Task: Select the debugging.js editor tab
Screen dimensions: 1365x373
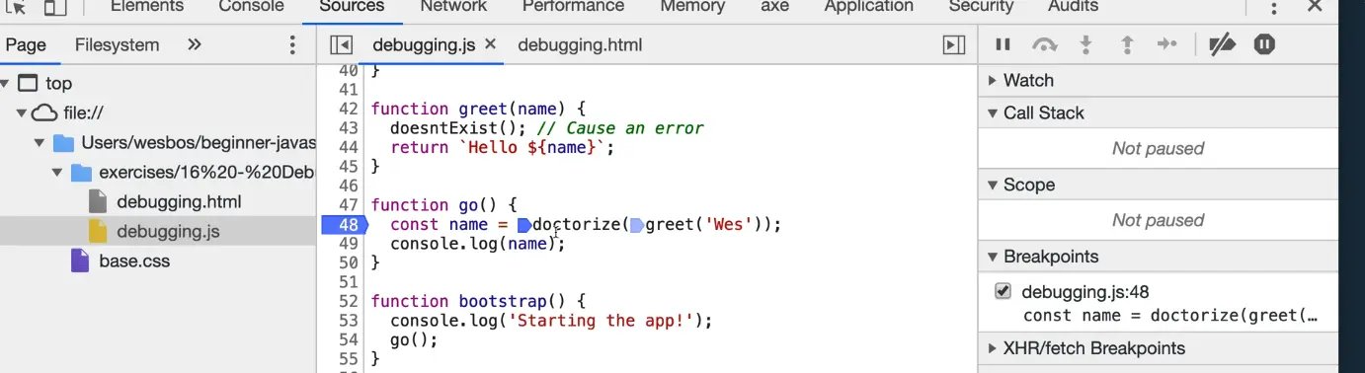Action: [x=424, y=44]
